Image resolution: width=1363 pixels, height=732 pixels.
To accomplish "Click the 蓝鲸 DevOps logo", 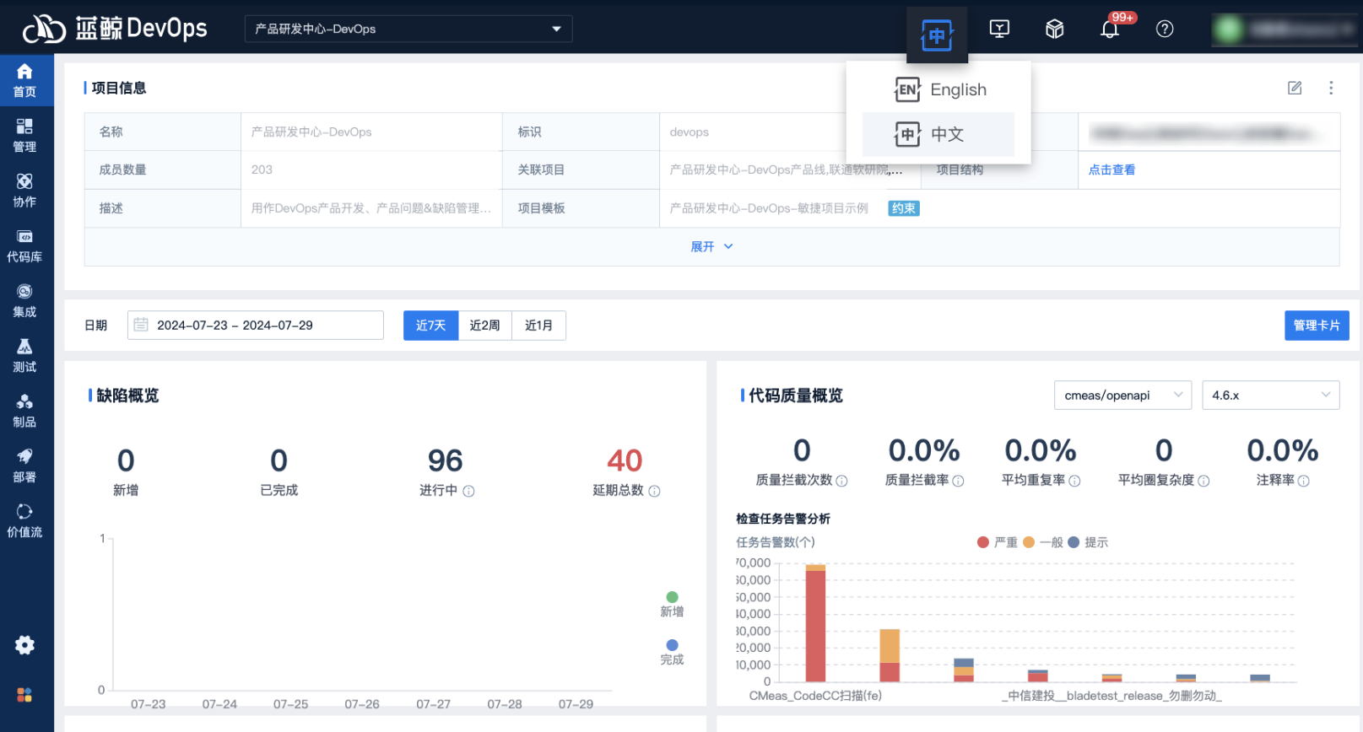I will point(115,29).
